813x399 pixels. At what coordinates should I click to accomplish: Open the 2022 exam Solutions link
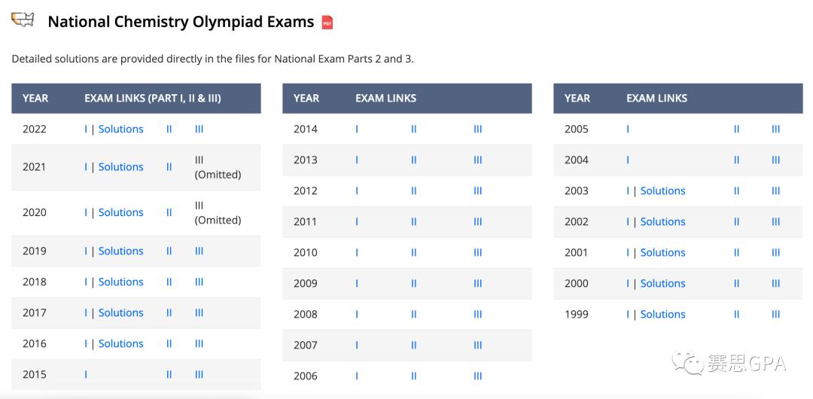point(120,129)
